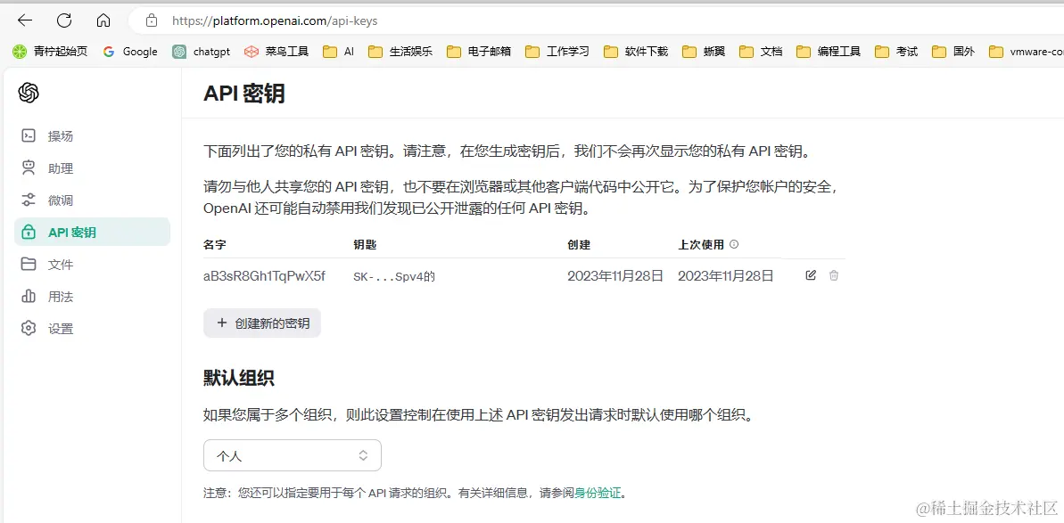
Task: Expand the 编程工具 bookmarks folder
Action: (835, 52)
